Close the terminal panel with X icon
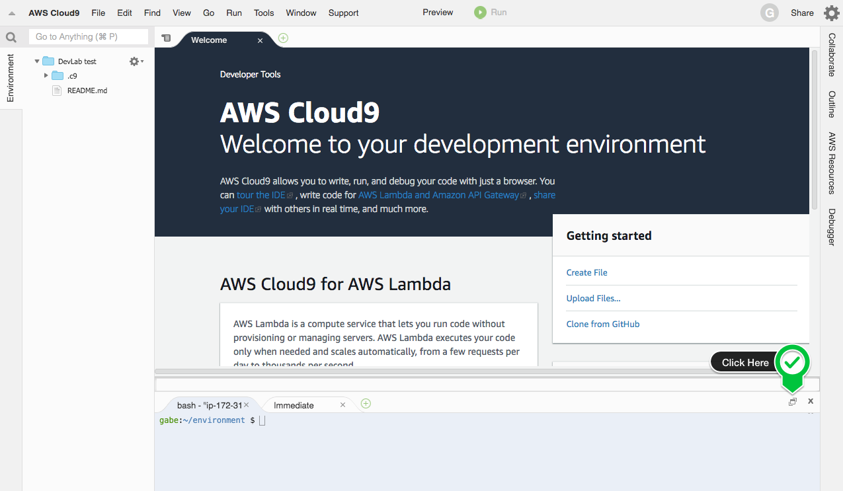Screen dimensions: 843x491 pyautogui.click(x=811, y=401)
